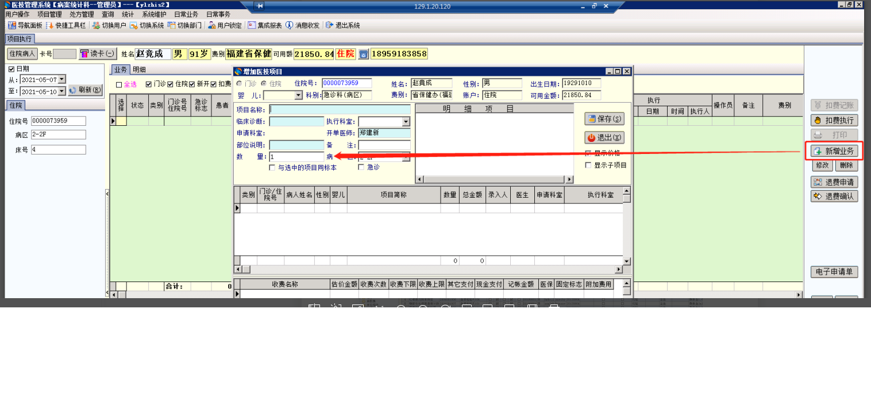
Task: Click the blue calculator icon beside 住院
Action: point(363,54)
